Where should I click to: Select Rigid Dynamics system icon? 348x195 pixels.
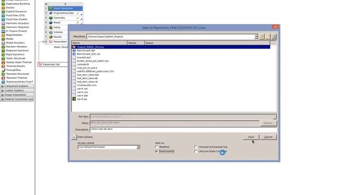[3, 54]
